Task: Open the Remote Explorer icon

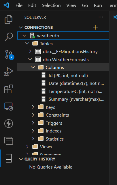Action: click(9, 106)
